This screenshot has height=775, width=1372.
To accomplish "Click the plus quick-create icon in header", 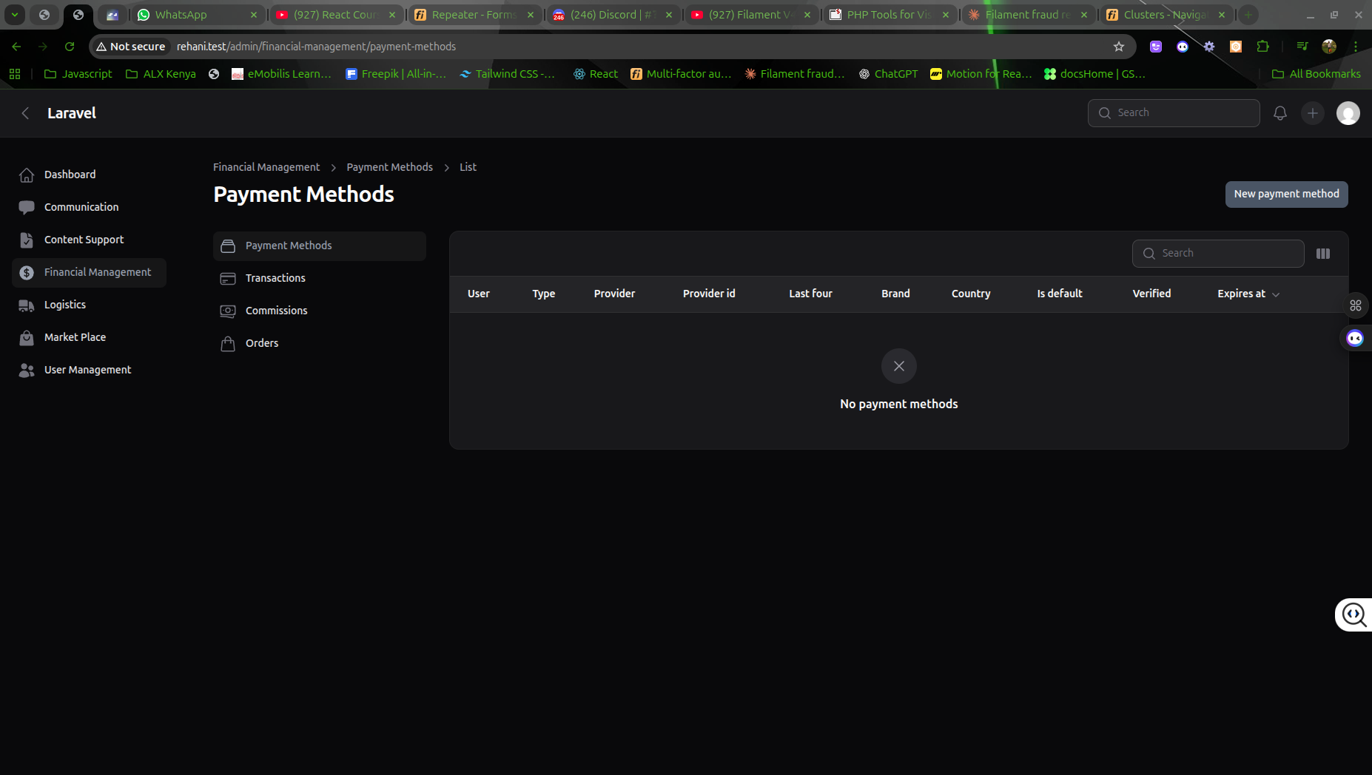I will pos(1313,113).
